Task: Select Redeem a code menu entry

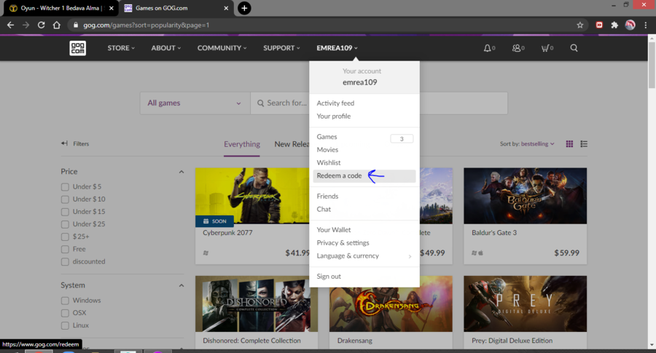Action: 339,176
